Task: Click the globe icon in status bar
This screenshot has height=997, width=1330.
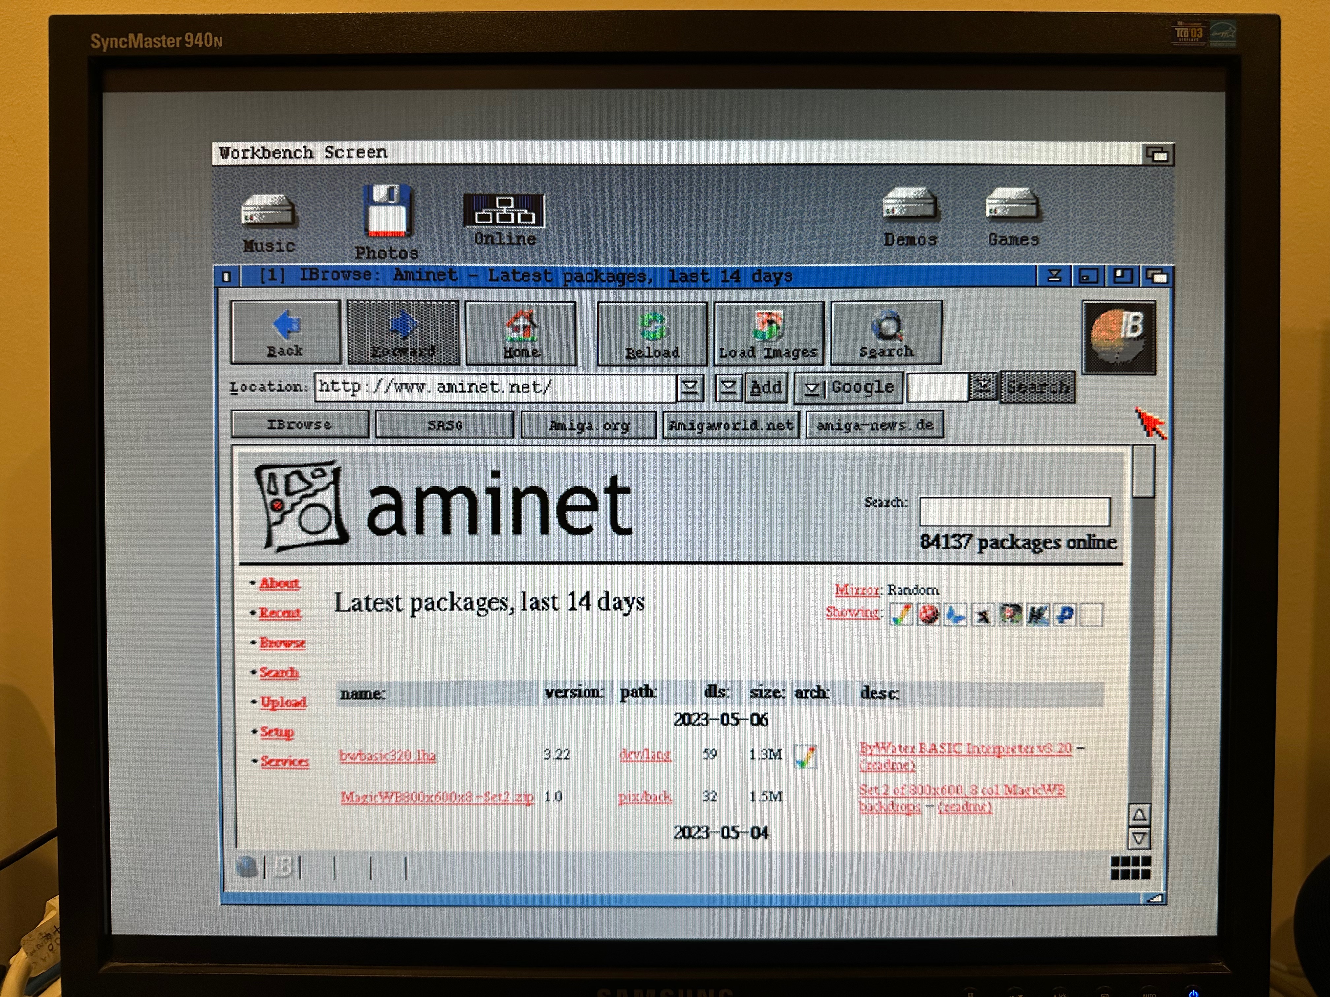Action: [x=246, y=867]
